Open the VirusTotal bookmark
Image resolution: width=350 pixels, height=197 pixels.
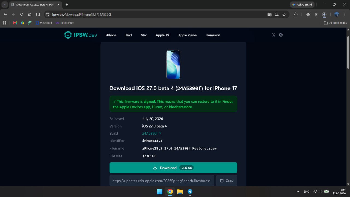tap(44, 23)
